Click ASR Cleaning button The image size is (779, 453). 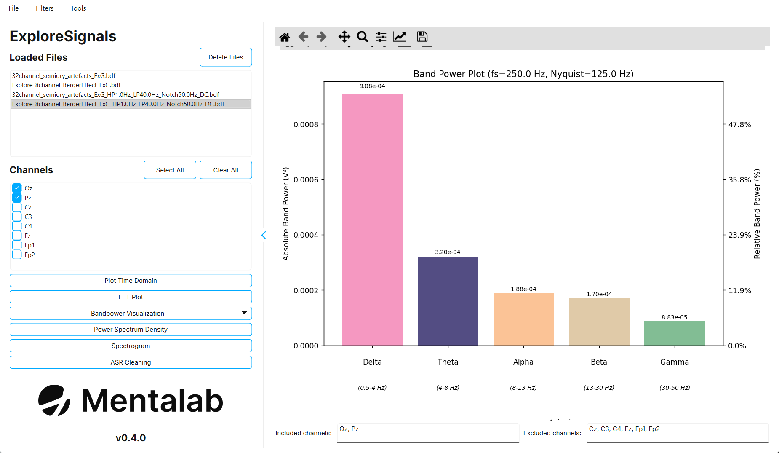131,362
